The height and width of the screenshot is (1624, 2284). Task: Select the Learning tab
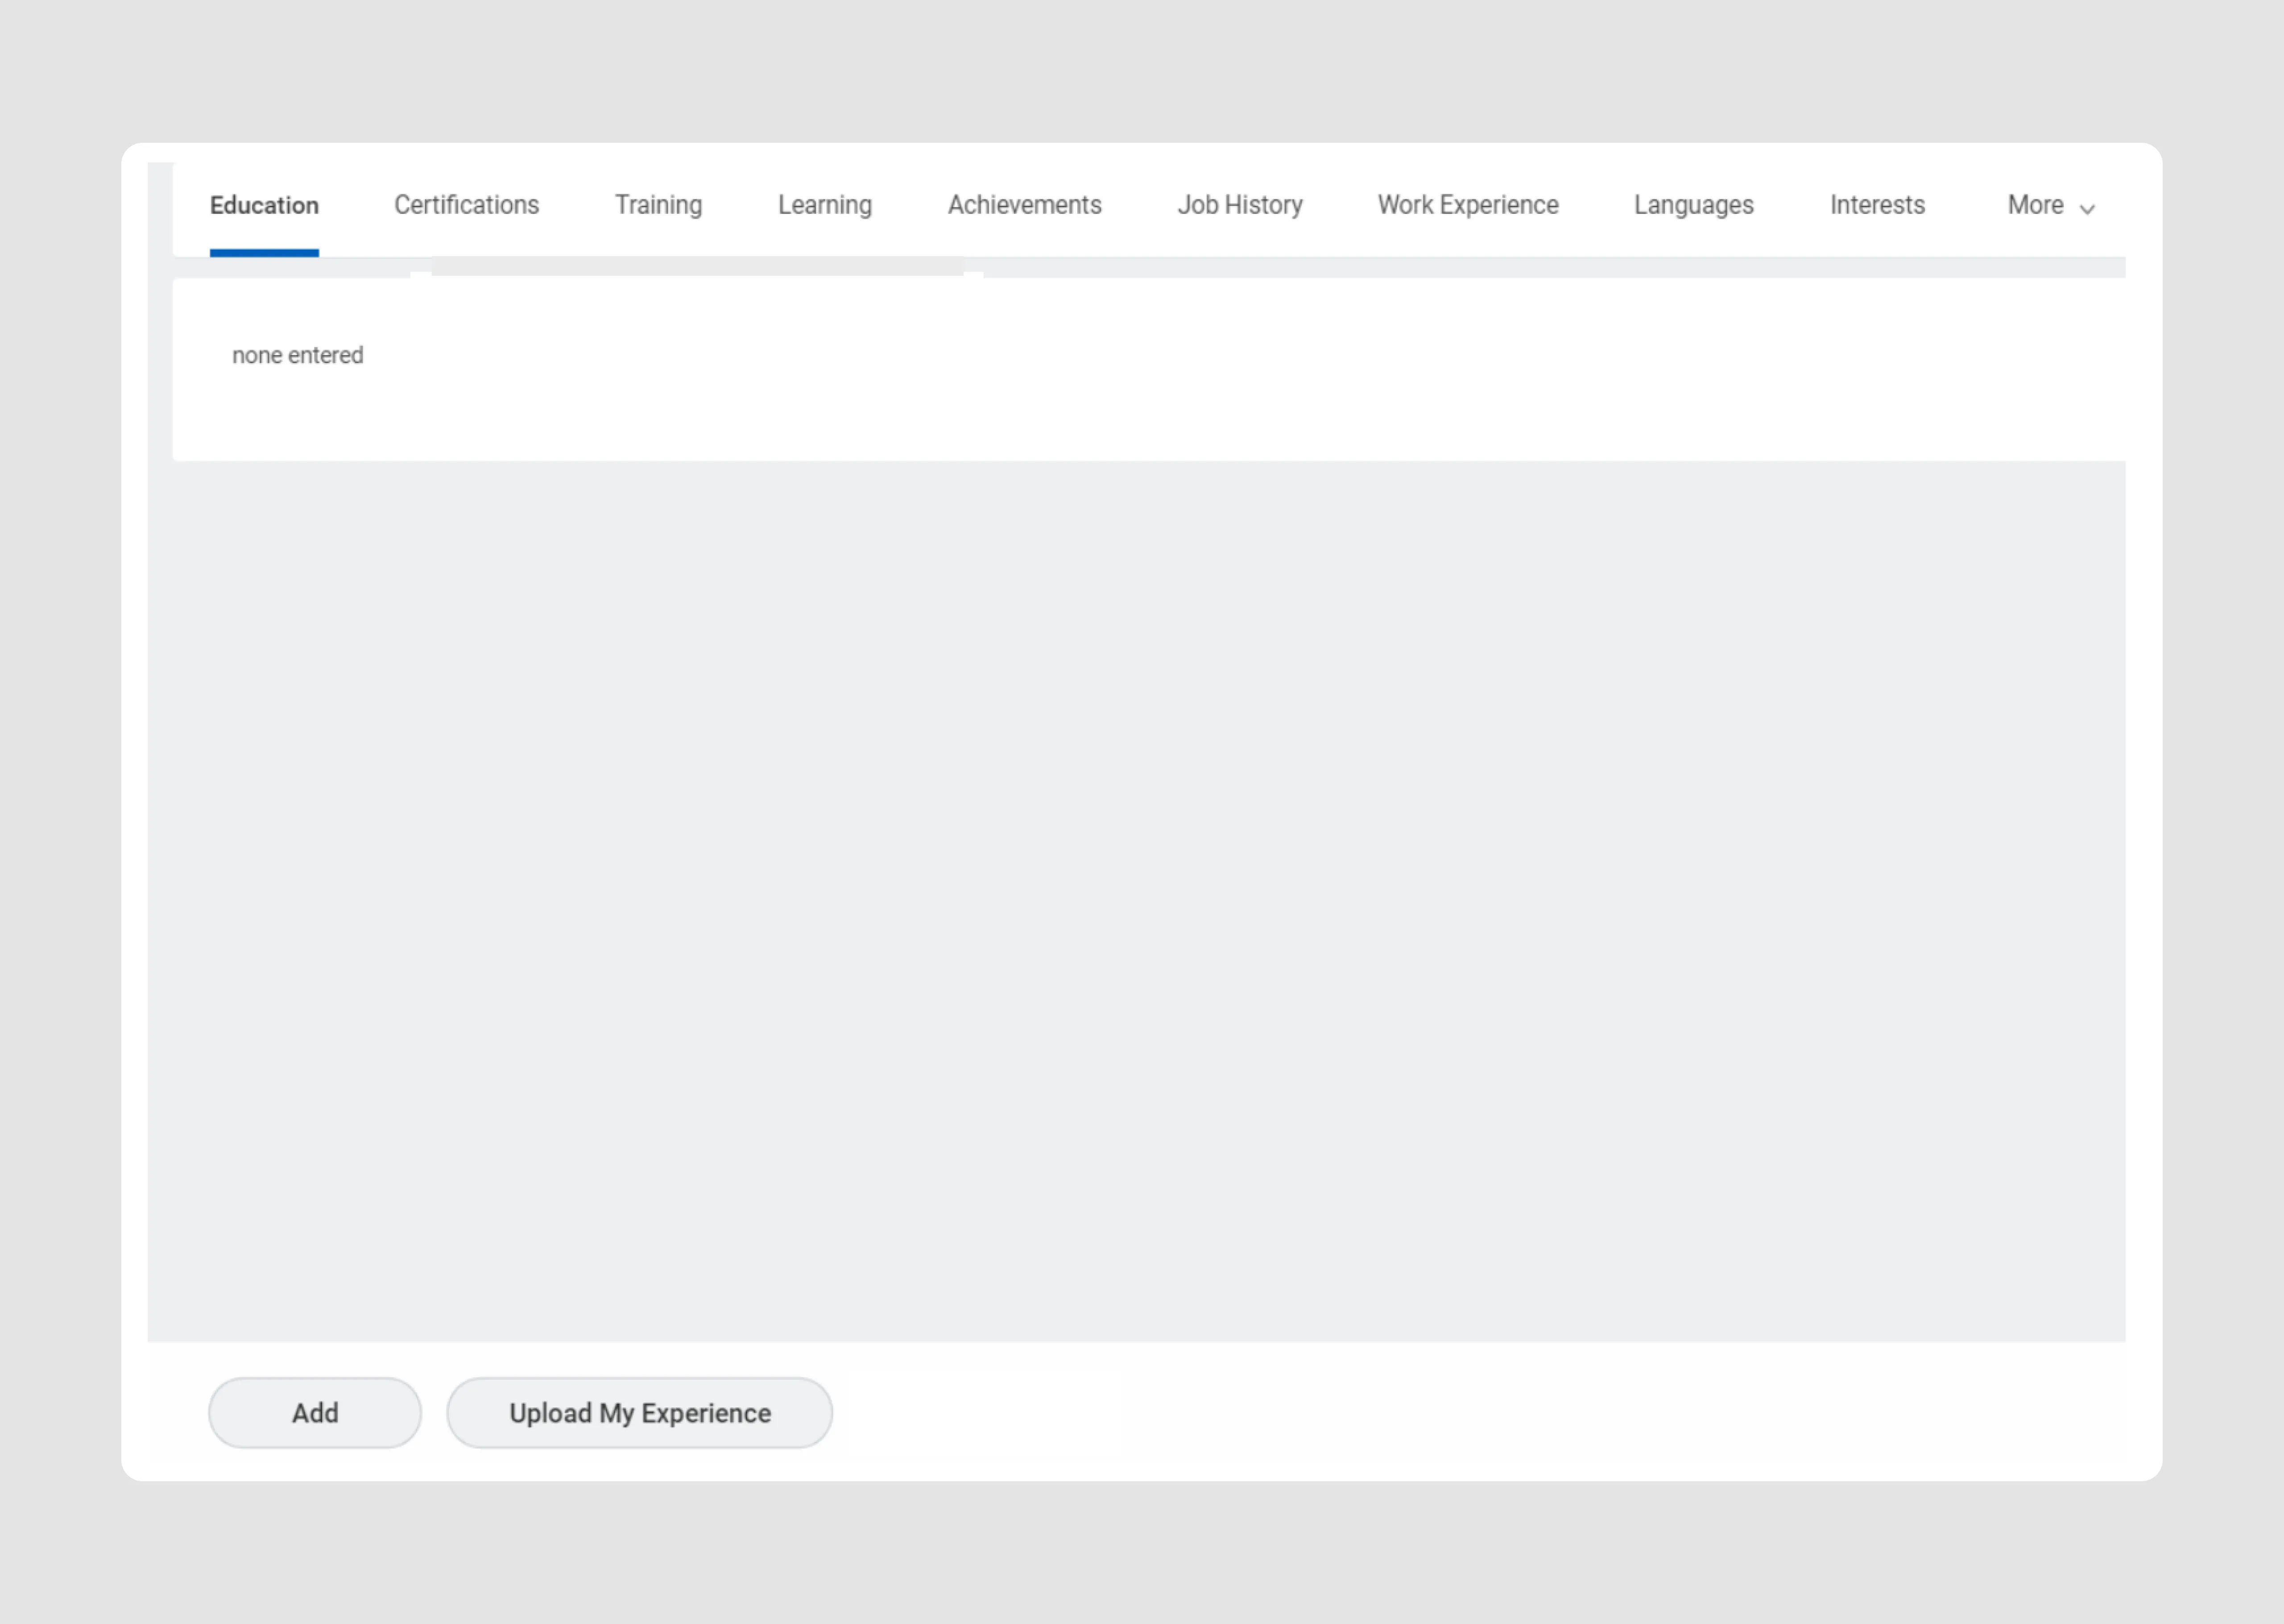[823, 205]
